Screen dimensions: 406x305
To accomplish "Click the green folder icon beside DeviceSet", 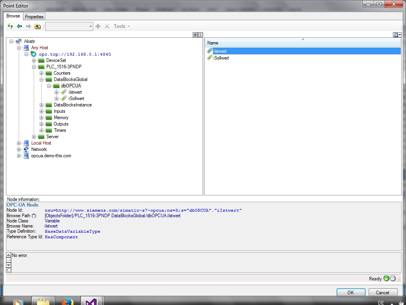I will pyautogui.click(x=41, y=60).
